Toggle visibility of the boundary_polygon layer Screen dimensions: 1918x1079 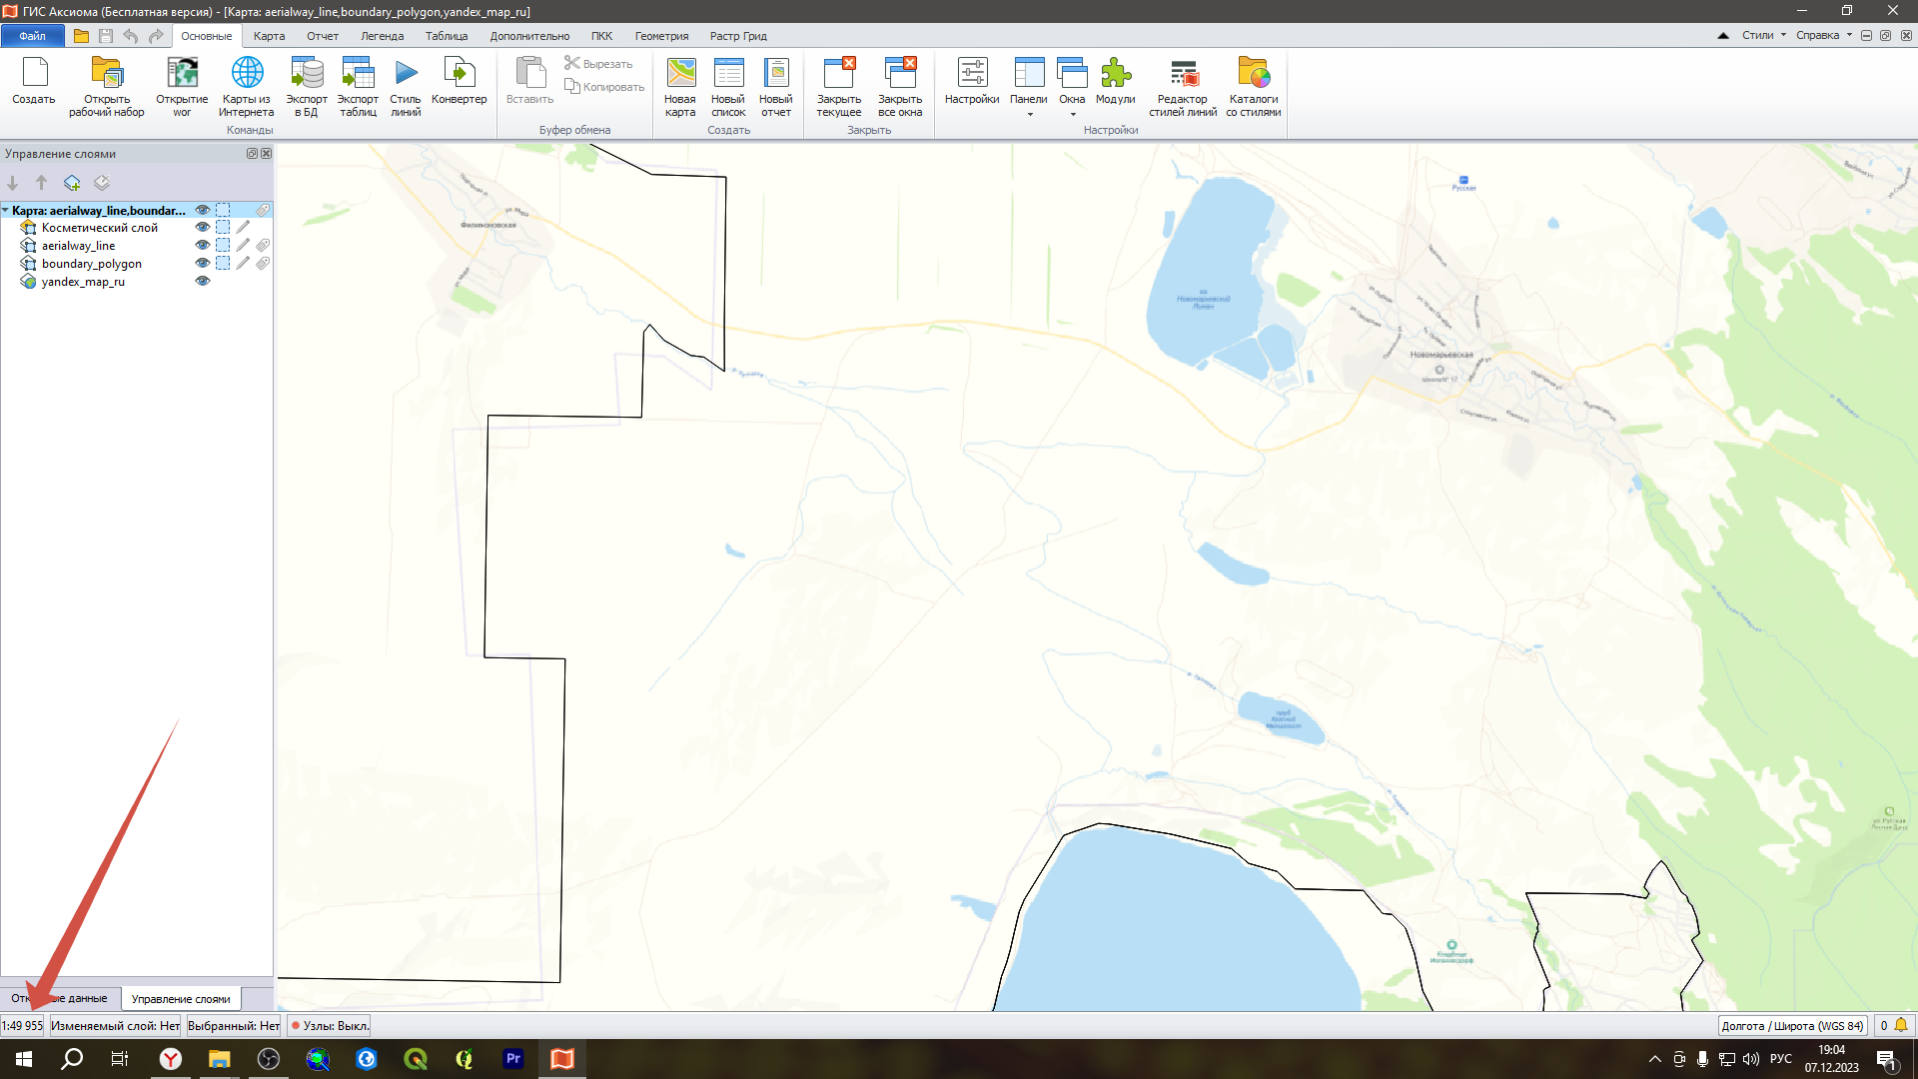[x=203, y=264]
